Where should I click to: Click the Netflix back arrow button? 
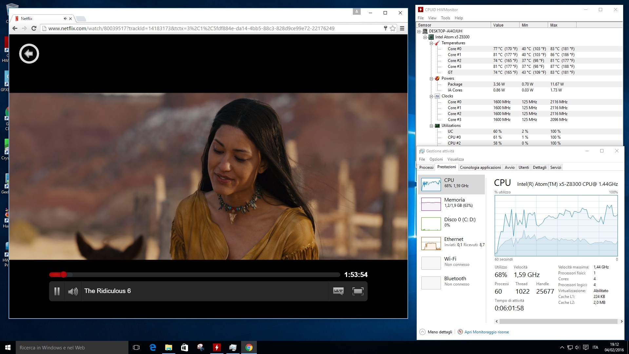pos(29,53)
